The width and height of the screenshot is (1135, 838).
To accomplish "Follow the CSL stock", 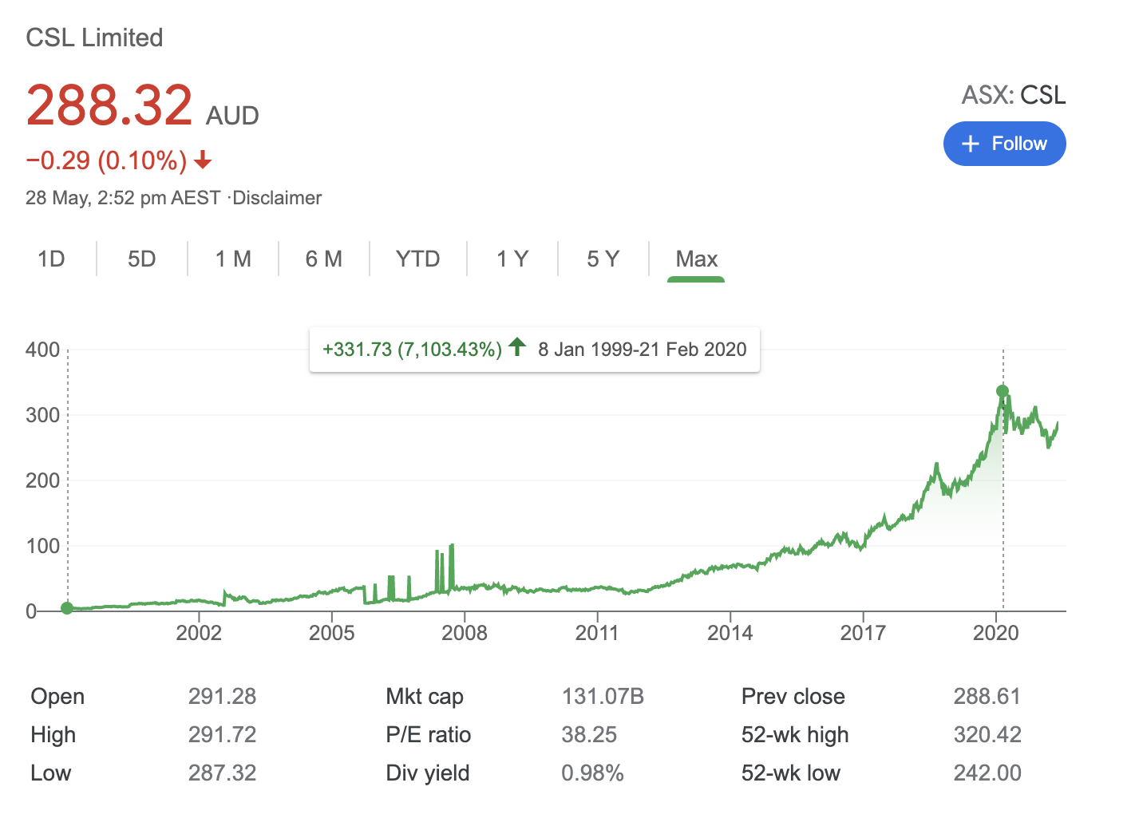I will (x=1004, y=144).
